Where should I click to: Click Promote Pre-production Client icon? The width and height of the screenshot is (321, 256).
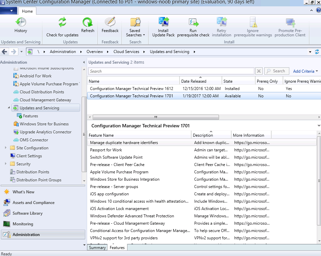click(290, 22)
